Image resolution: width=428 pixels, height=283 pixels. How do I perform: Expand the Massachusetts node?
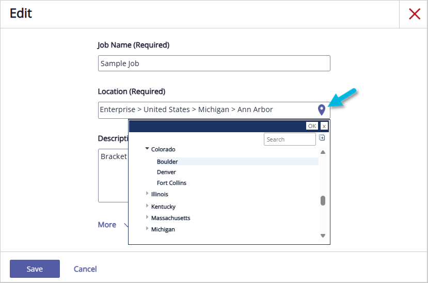[147, 217]
